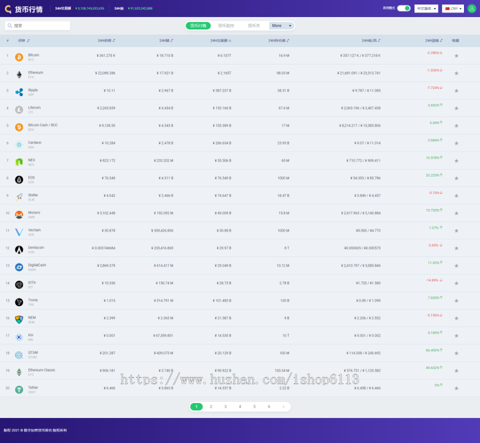The height and width of the screenshot is (443, 480).
Task: Sort by 24H volume amount column
Action: point(166,41)
